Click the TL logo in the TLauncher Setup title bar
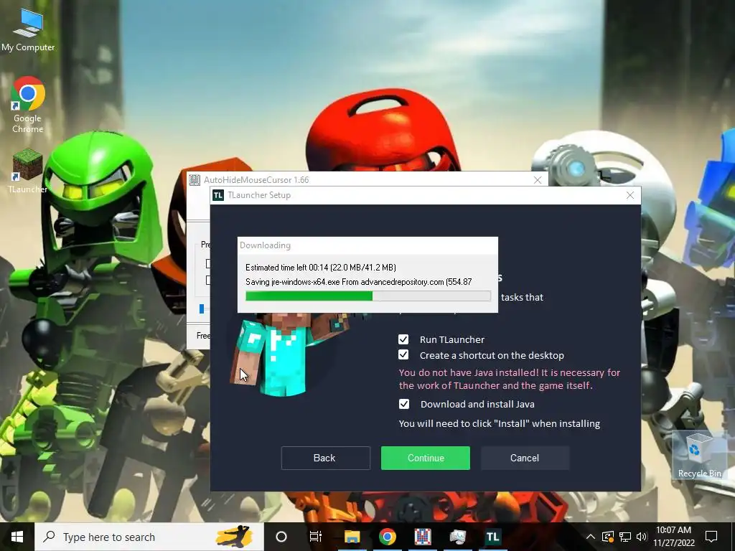 click(x=218, y=195)
